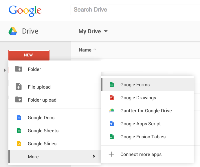The width and height of the screenshot is (200, 167).
Task: Click the File upload icon
Action: pos(19,87)
